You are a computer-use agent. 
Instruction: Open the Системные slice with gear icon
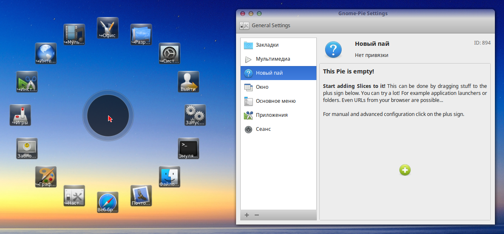coord(170,54)
